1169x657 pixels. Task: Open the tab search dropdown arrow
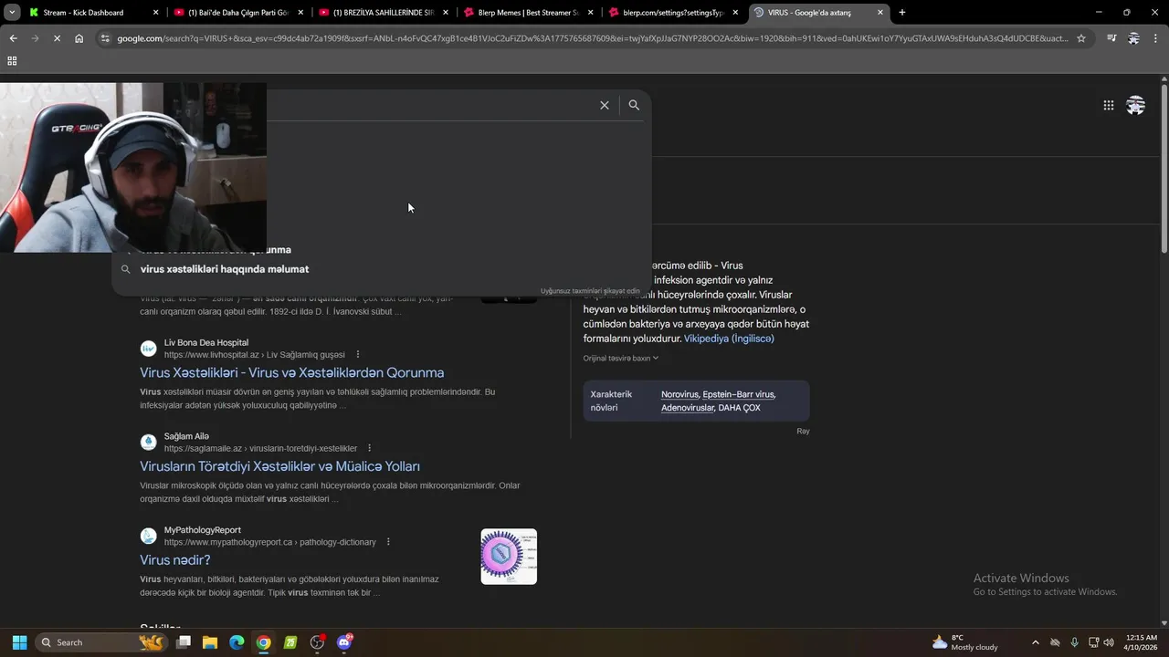(x=12, y=12)
